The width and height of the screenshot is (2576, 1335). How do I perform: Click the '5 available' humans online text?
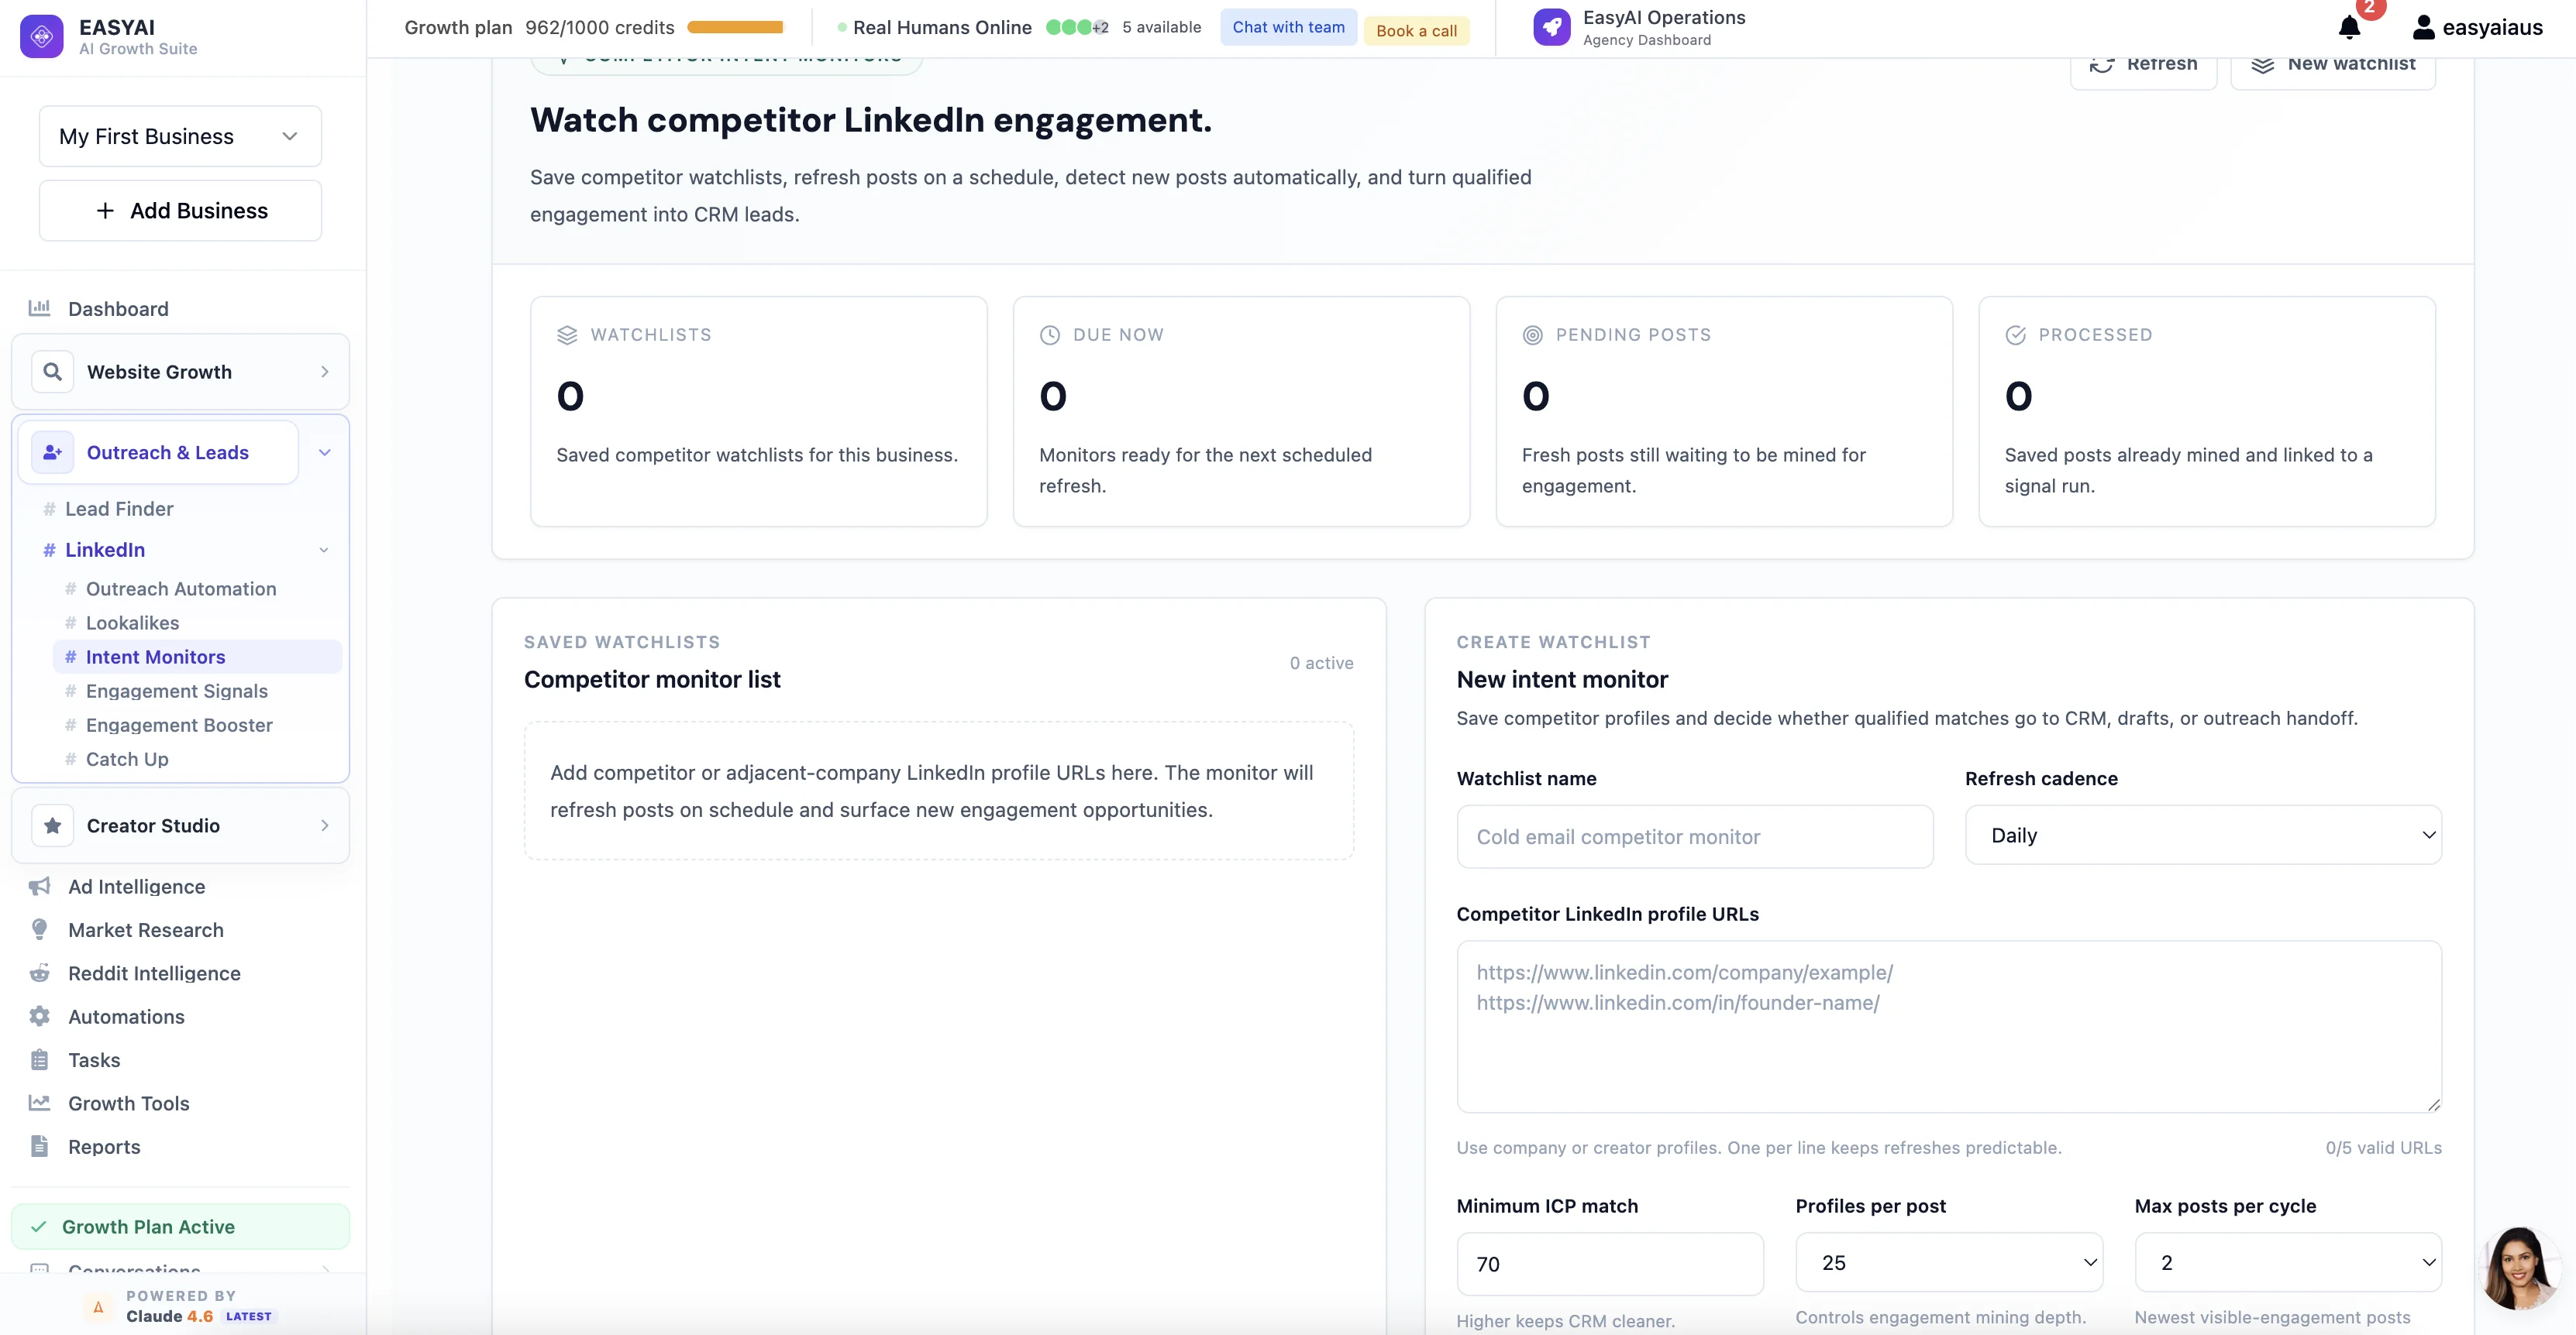click(1161, 27)
